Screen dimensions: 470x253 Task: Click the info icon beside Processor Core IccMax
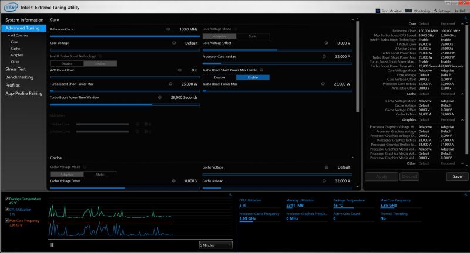(x=323, y=57)
